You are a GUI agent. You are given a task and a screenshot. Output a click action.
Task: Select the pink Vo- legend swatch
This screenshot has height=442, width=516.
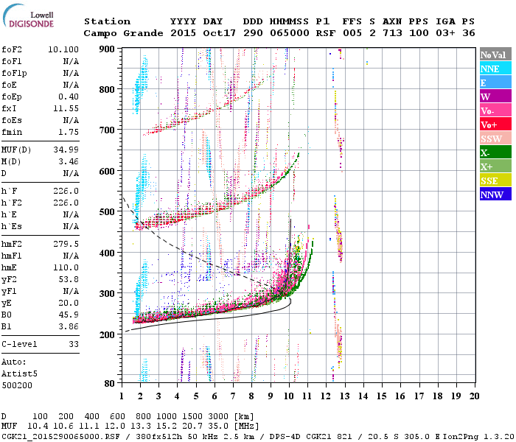pyautogui.click(x=495, y=110)
